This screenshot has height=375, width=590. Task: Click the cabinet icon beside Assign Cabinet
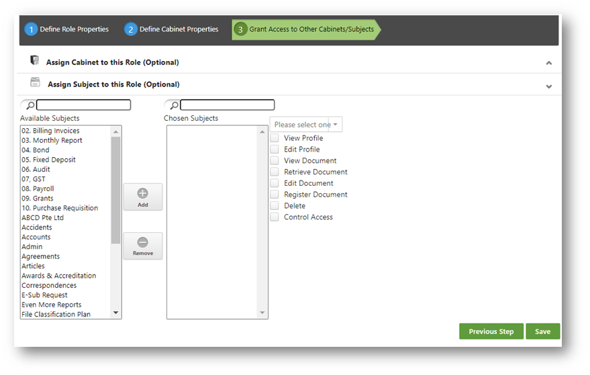click(x=35, y=60)
